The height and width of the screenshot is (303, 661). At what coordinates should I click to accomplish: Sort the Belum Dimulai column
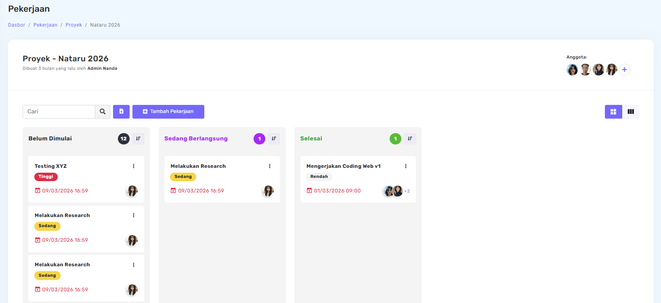click(138, 139)
